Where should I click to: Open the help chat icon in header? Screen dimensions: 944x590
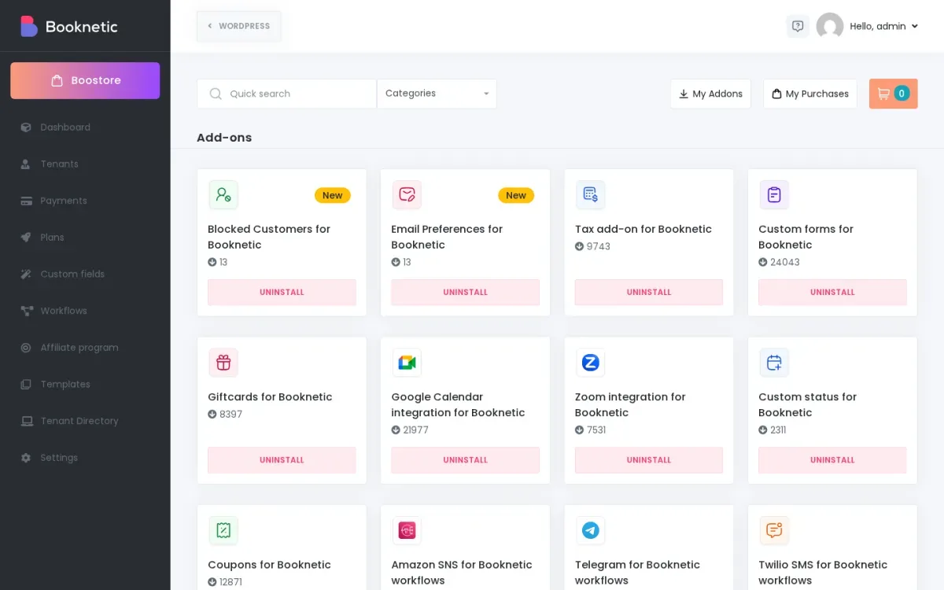798,26
